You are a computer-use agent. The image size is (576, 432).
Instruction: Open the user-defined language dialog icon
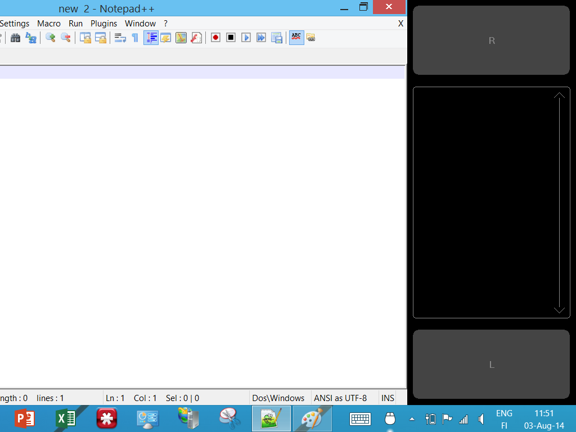166,38
